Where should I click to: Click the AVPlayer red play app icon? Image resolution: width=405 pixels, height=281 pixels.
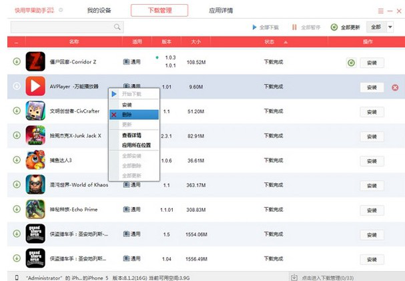(x=35, y=86)
